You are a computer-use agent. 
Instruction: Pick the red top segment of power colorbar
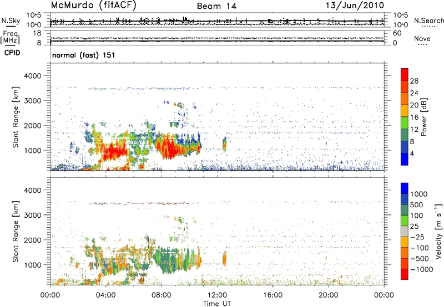tap(405, 74)
